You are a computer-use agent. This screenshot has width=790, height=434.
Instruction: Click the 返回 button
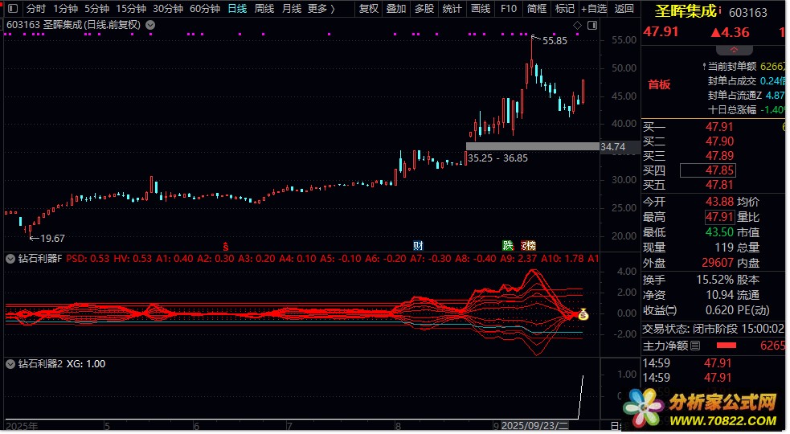point(624,9)
